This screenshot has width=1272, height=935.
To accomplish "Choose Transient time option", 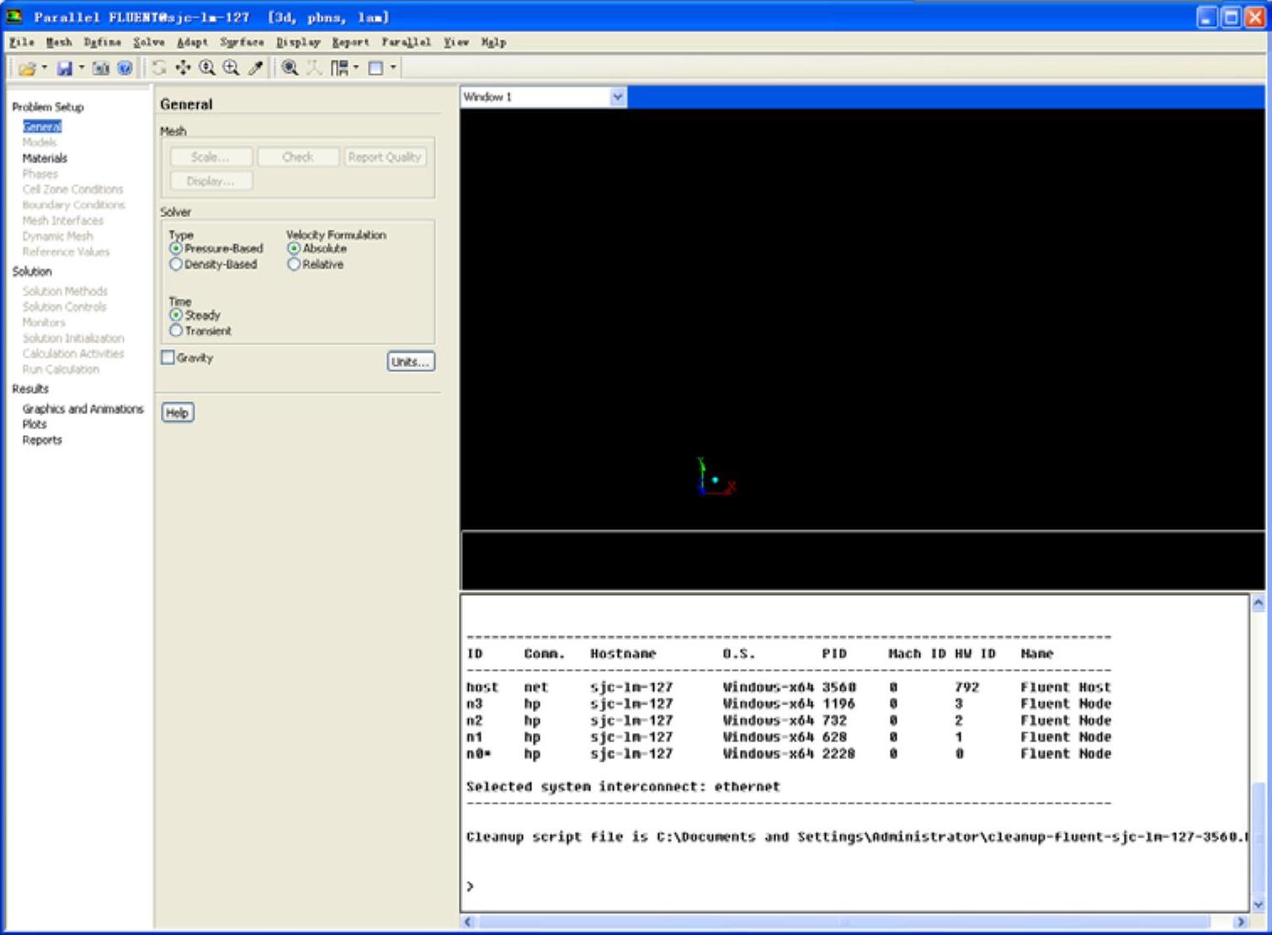I will [176, 331].
